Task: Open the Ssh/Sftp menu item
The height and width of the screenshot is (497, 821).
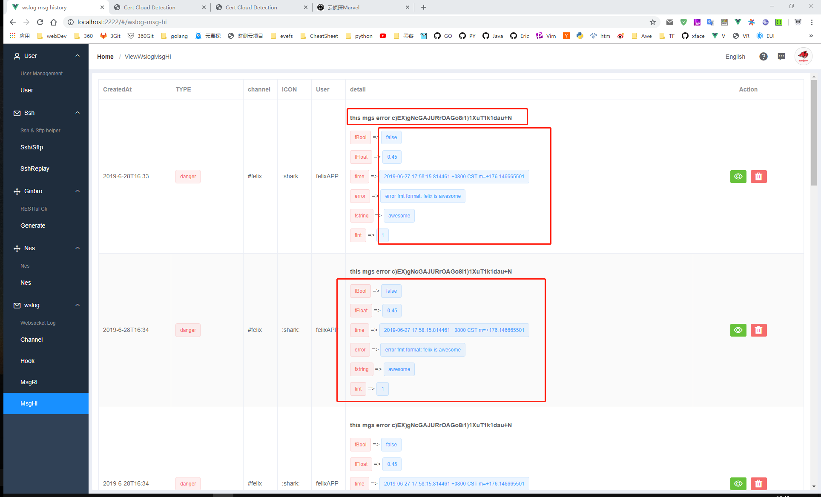Action: coord(46,147)
